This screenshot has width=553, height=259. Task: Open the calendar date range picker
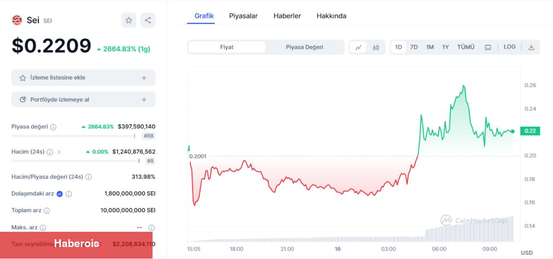click(x=488, y=47)
